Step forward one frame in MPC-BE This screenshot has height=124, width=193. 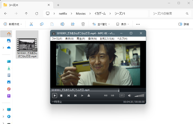coord(82,95)
